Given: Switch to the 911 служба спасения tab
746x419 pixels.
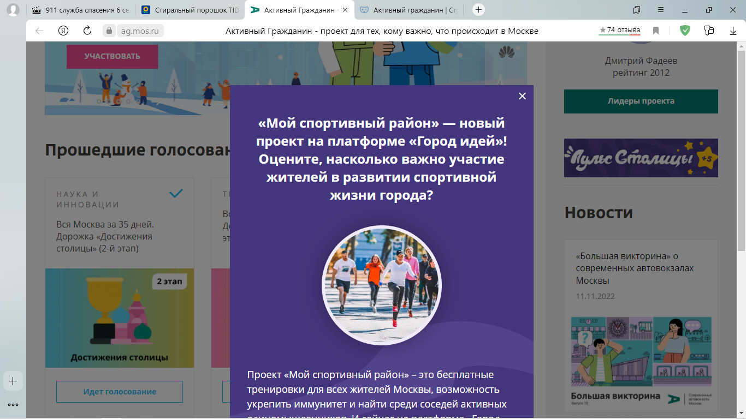Looking at the screenshot, I should [81, 10].
